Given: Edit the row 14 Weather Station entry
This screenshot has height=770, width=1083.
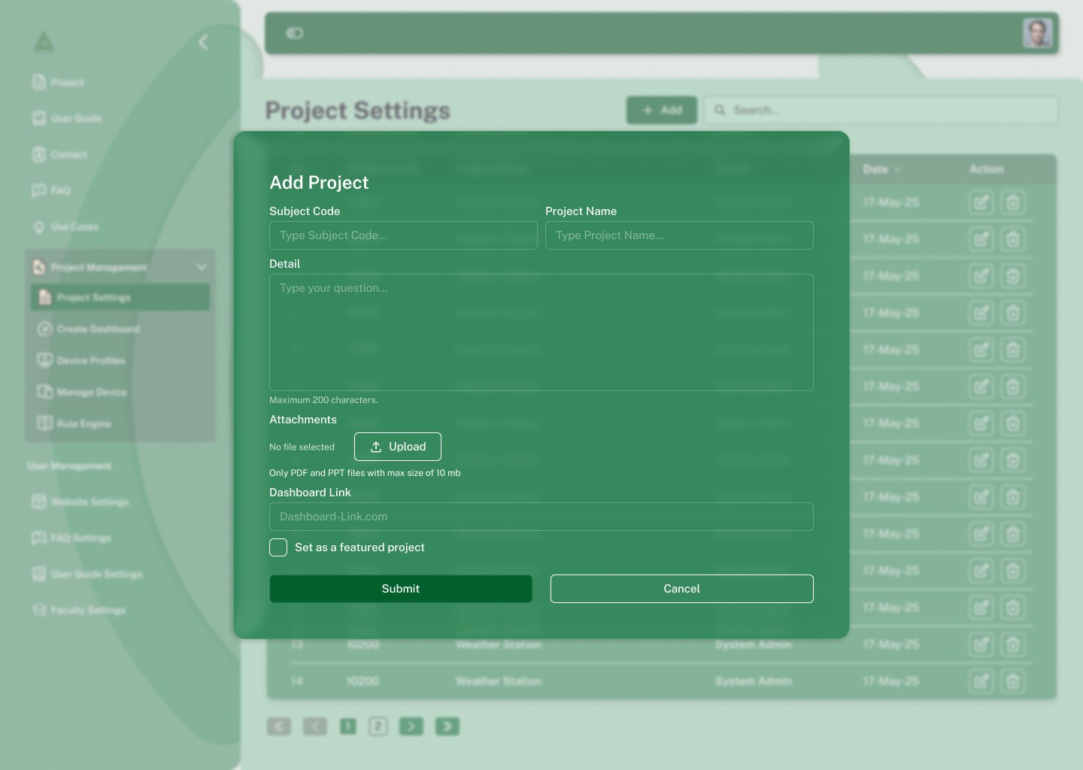Looking at the screenshot, I should point(981,681).
